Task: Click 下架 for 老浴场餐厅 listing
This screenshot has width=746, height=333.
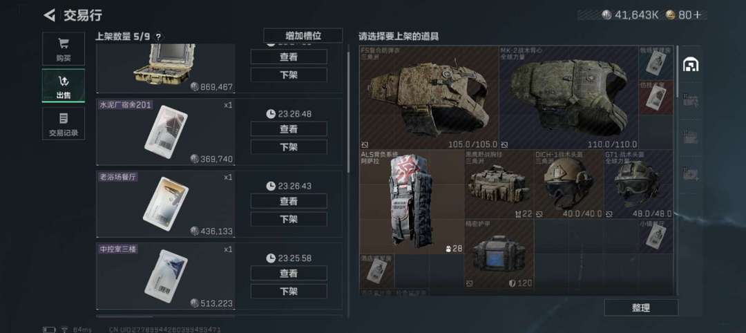Action: coord(289,219)
